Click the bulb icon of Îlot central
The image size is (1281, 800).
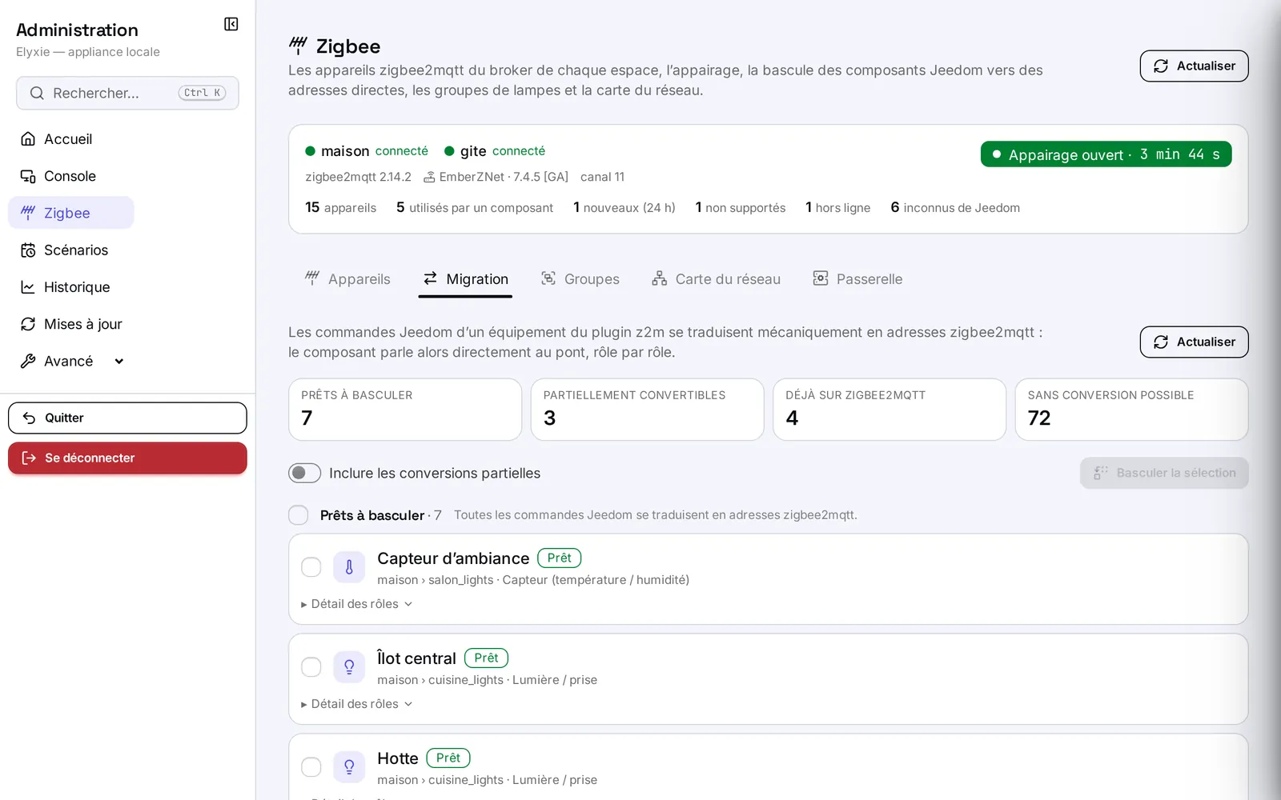[349, 667]
